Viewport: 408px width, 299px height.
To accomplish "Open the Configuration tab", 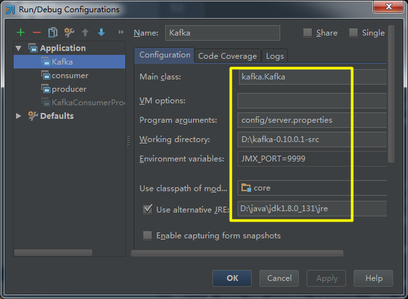I will pyautogui.click(x=165, y=55).
